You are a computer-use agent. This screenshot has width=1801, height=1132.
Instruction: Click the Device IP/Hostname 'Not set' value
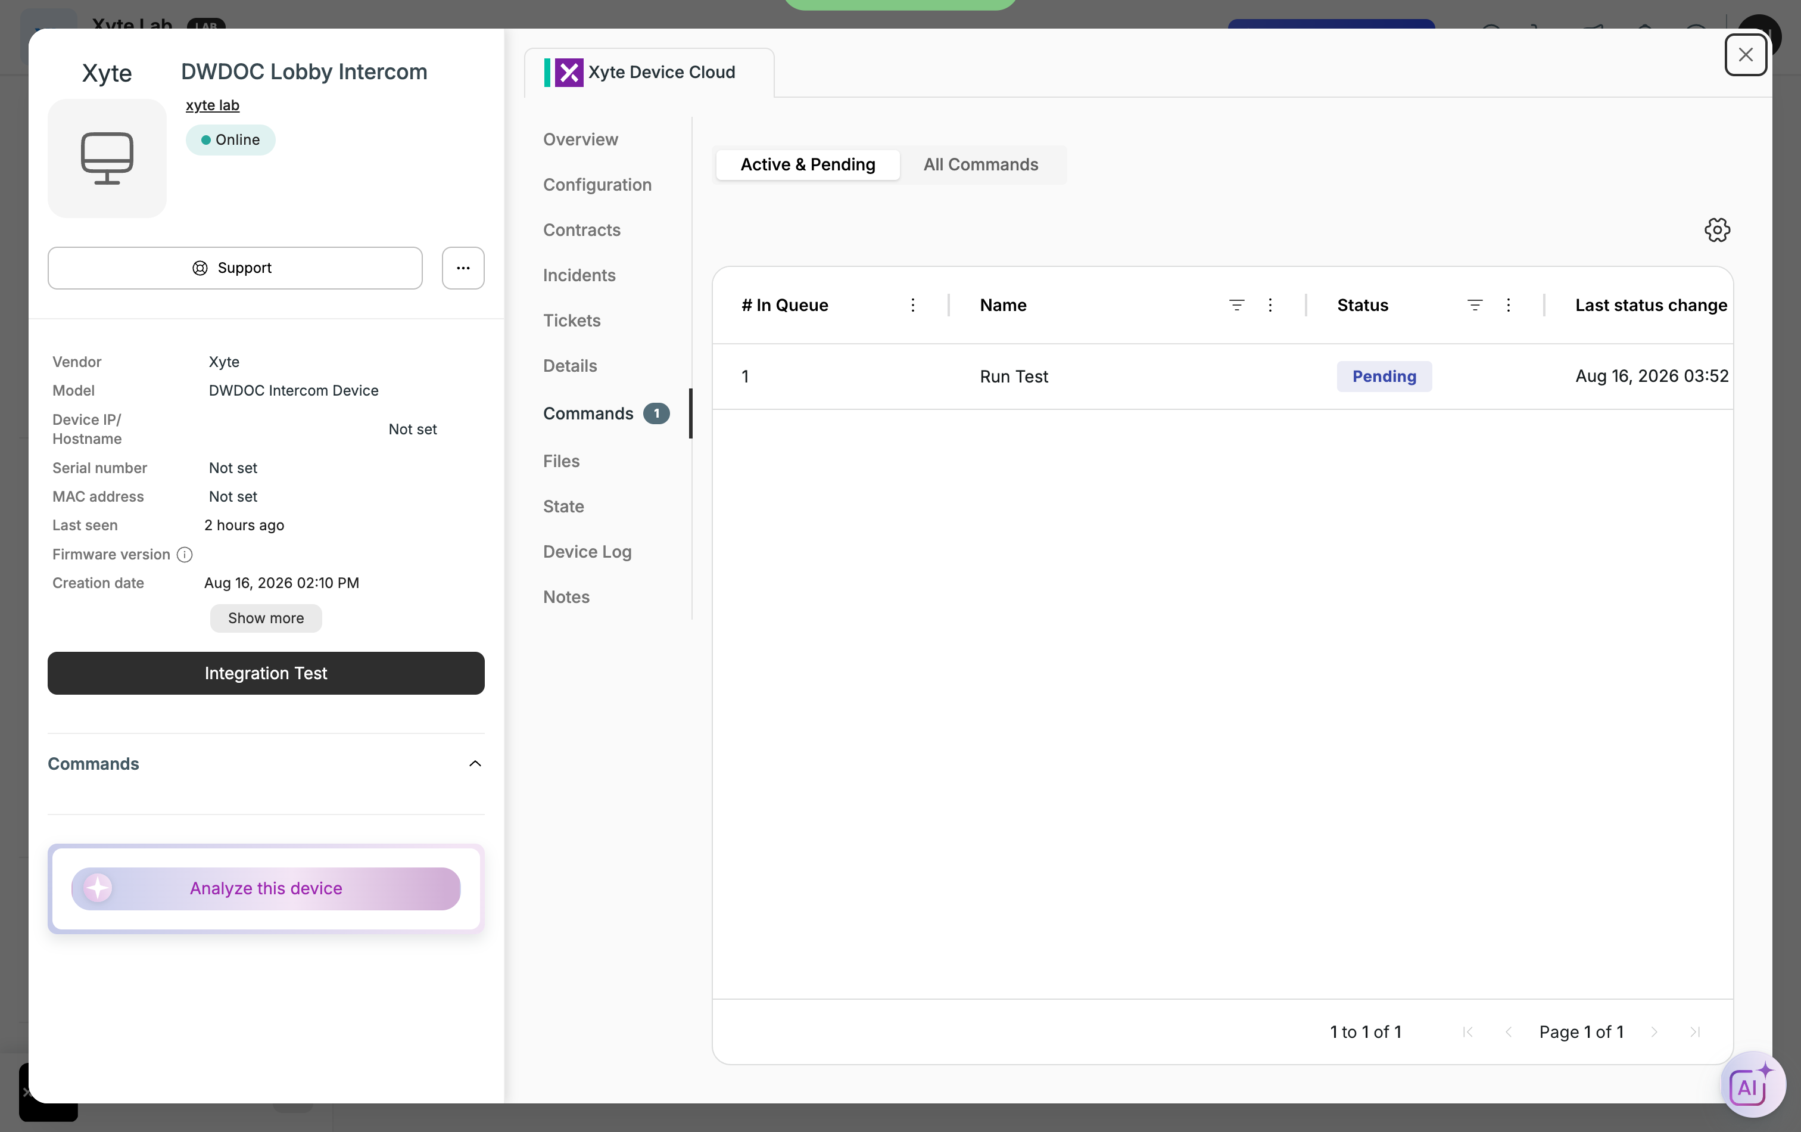(x=413, y=430)
